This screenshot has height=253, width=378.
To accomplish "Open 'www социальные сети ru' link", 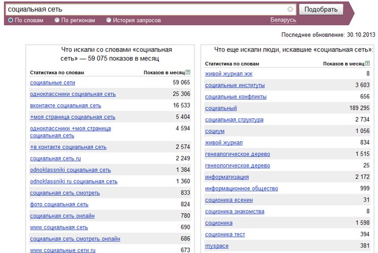I will pyautogui.click(x=63, y=250).
